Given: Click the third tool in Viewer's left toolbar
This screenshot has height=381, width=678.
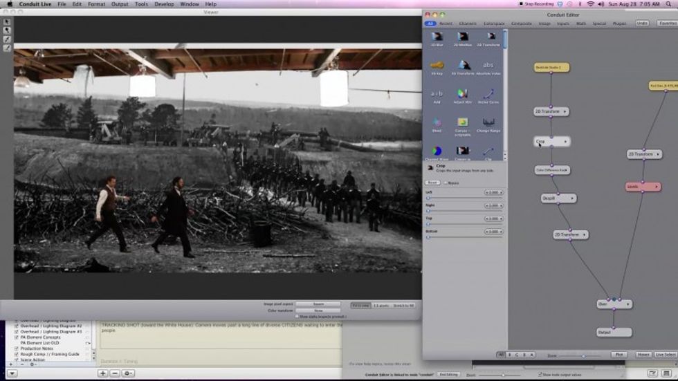Looking at the screenshot, I should [7, 39].
